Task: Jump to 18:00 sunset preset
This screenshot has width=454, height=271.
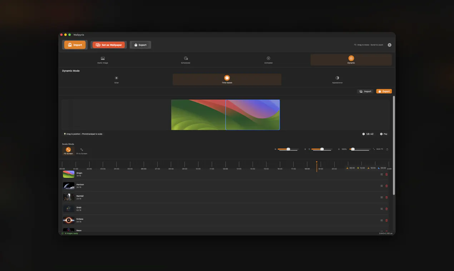Action: click(372, 168)
